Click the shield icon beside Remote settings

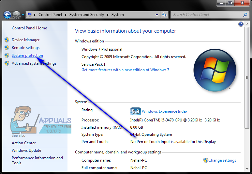[7, 48]
